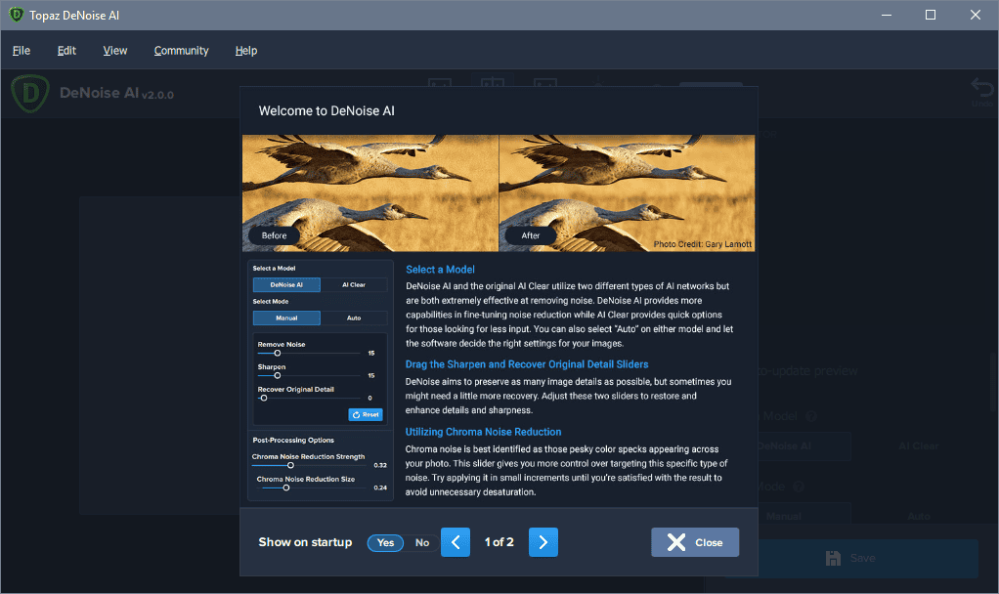Image resolution: width=999 pixels, height=594 pixels.
Task: Go to the previous welcome page arrow
Action: point(455,542)
